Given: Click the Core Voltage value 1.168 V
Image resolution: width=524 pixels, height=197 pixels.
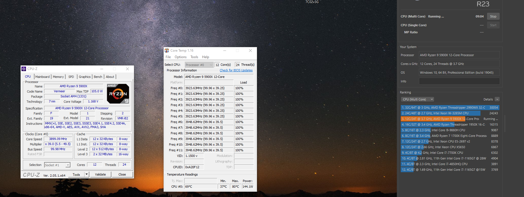Looking at the screenshot, I should click(x=93, y=101).
